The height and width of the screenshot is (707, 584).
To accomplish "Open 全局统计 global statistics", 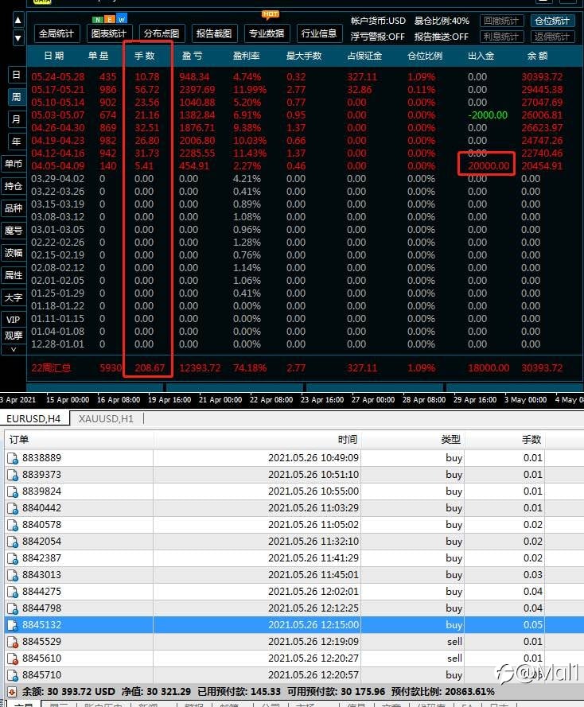I will point(56,34).
